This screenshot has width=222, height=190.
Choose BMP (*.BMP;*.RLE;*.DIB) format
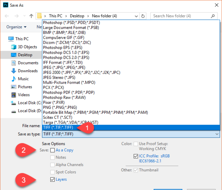pos(131,33)
